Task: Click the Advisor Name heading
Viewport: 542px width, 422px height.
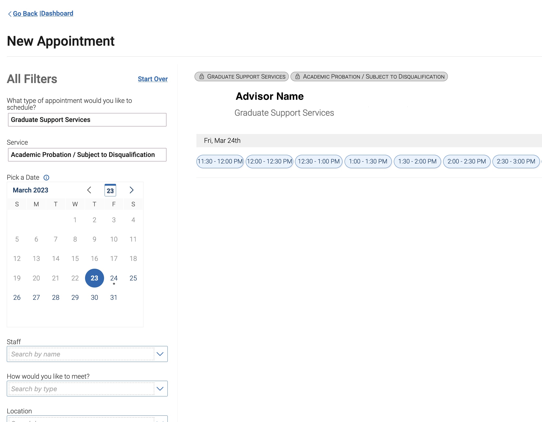Action: coord(270,96)
